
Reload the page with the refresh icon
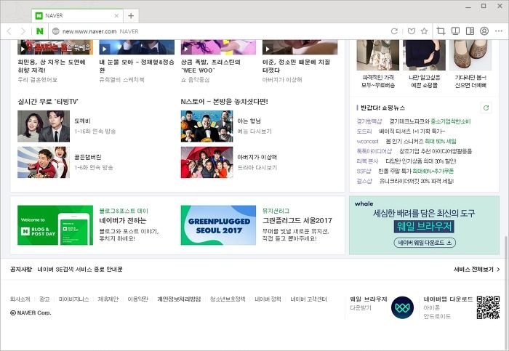[394, 31]
